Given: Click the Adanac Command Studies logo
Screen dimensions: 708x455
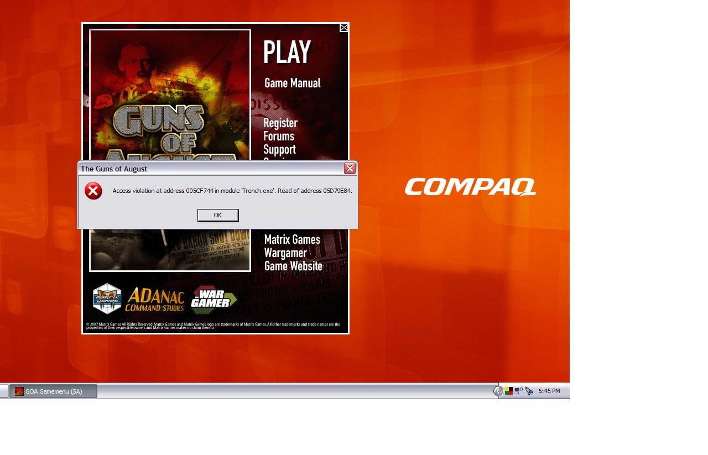Looking at the screenshot, I should tap(155, 300).
